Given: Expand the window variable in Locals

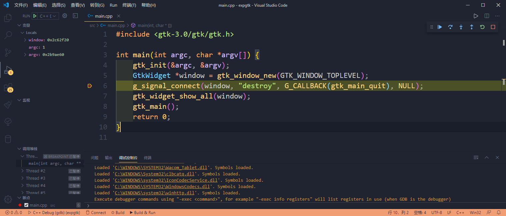Looking at the screenshot, I should 25,40.
